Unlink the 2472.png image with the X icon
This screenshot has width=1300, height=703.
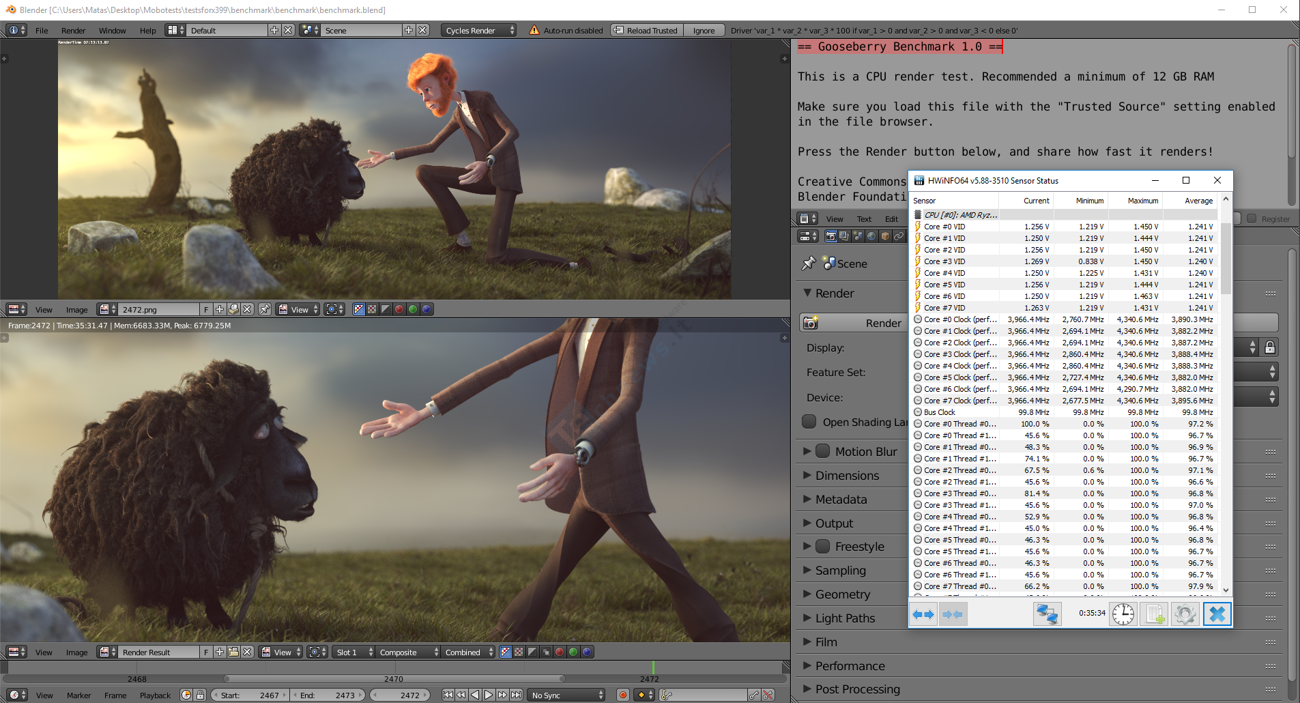pos(247,309)
